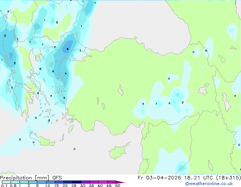The image size is (241, 187).
Task: Click the '10' legend scale label
Action: pyautogui.click(x=48, y=185)
